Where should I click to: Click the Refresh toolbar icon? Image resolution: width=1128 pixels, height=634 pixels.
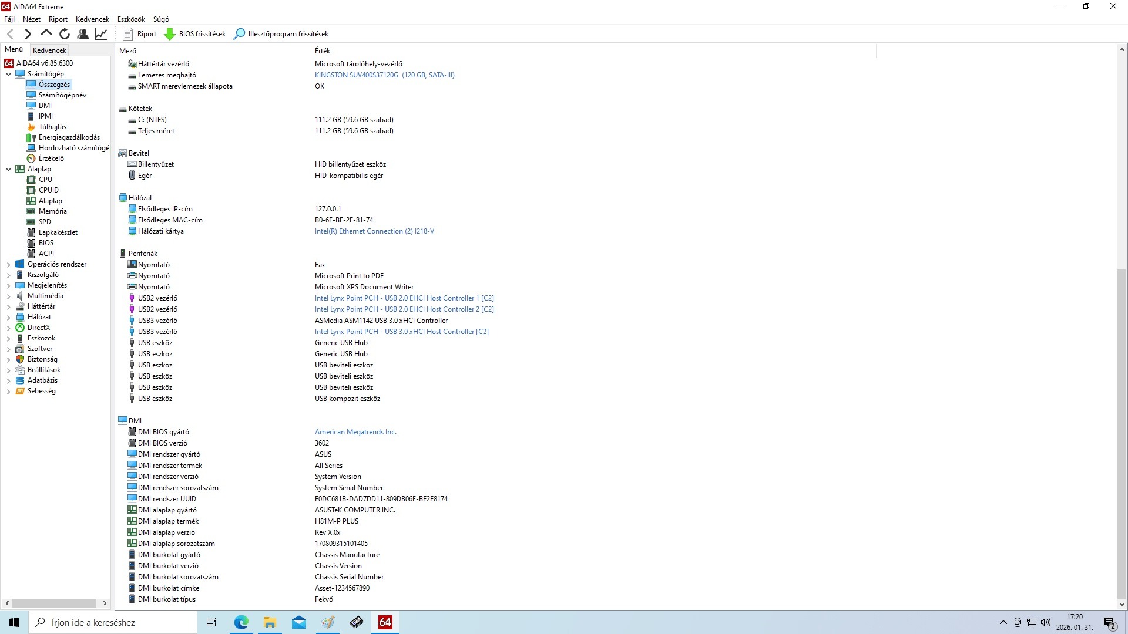point(65,34)
